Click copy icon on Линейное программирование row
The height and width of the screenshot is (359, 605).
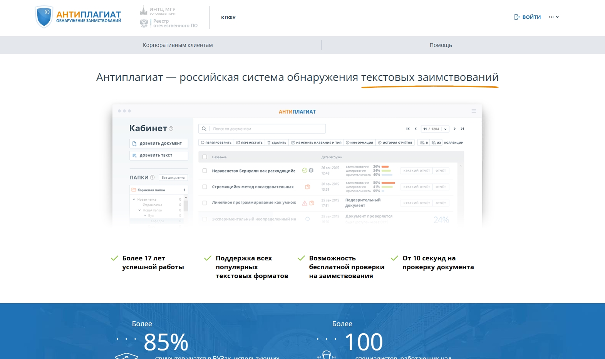point(312,203)
